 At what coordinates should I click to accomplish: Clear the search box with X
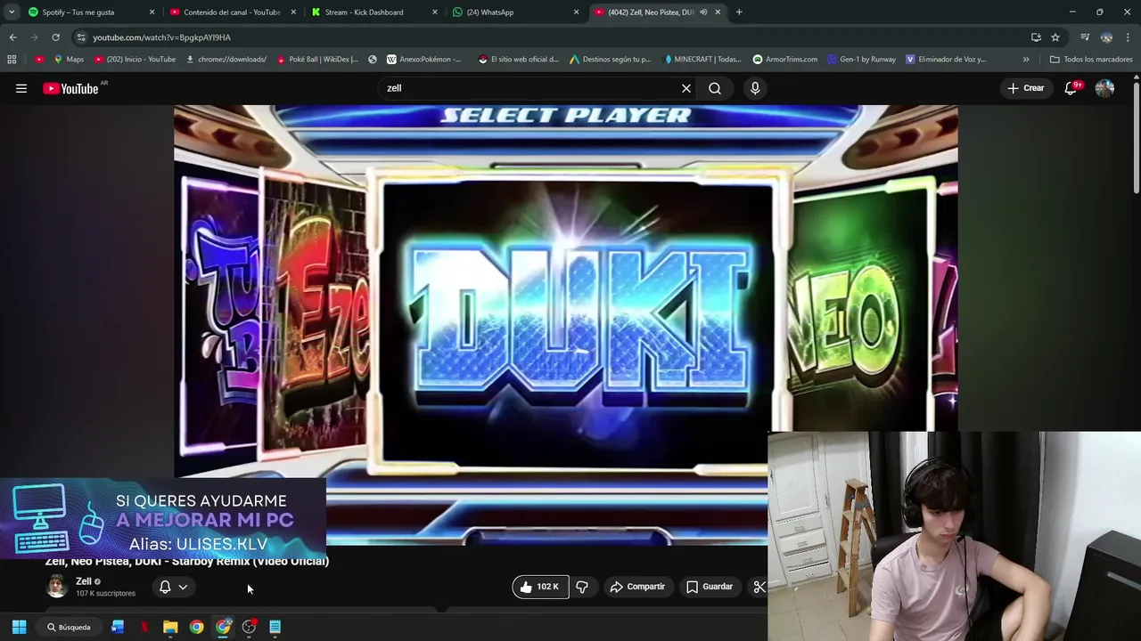[x=686, y=88]
